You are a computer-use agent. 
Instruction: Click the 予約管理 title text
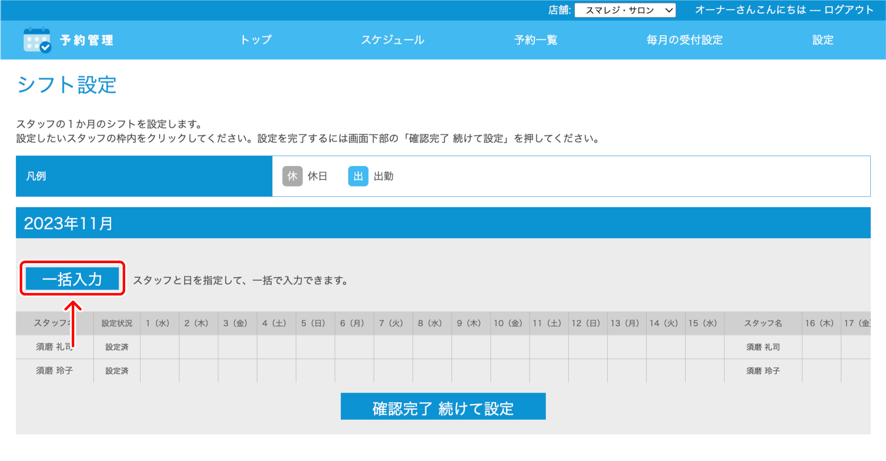[x=87, y=40]
